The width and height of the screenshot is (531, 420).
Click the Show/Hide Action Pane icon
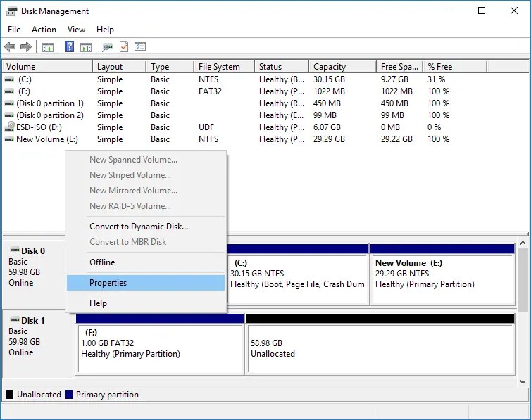click(86, 47)
